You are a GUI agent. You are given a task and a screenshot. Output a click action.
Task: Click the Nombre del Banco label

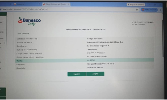click(24, 42)
